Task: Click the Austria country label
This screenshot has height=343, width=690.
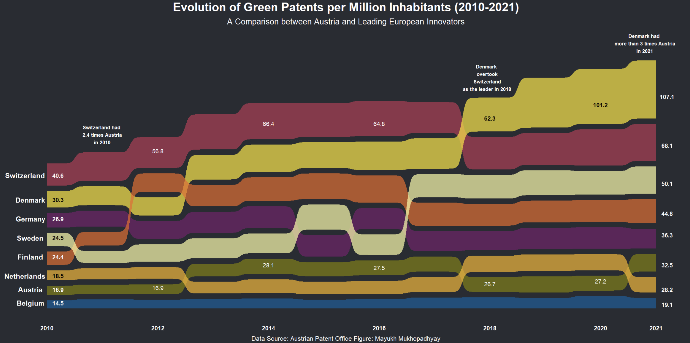Action: (30, 290)
